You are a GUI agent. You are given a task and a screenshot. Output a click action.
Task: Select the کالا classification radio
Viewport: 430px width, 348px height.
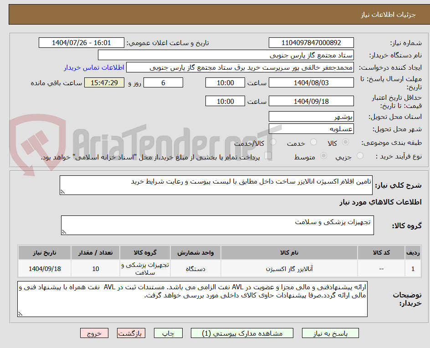(346, 142)
